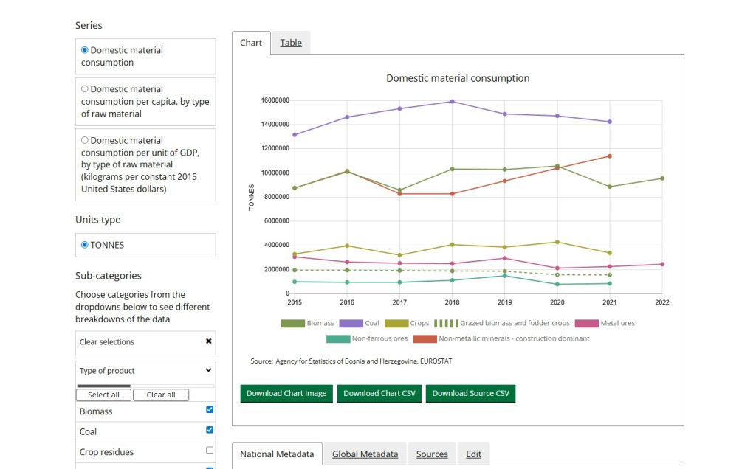Click the Download Chart Image button
This screenshot has width=756, height=469.
tap(286, 393)
